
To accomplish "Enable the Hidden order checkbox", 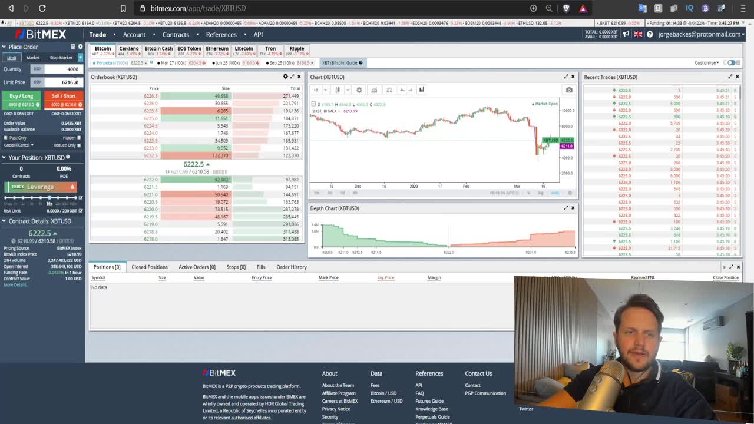I will (x=79, y=138).
